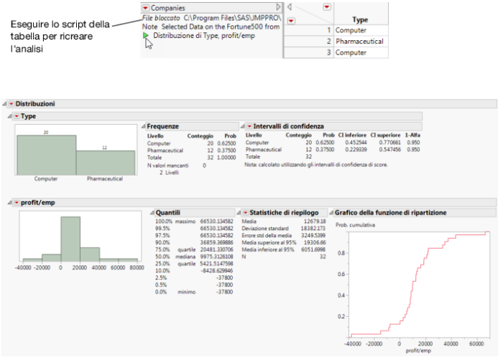
Task: Run the green Distribuzione di Type script
Action: (146, 34)
